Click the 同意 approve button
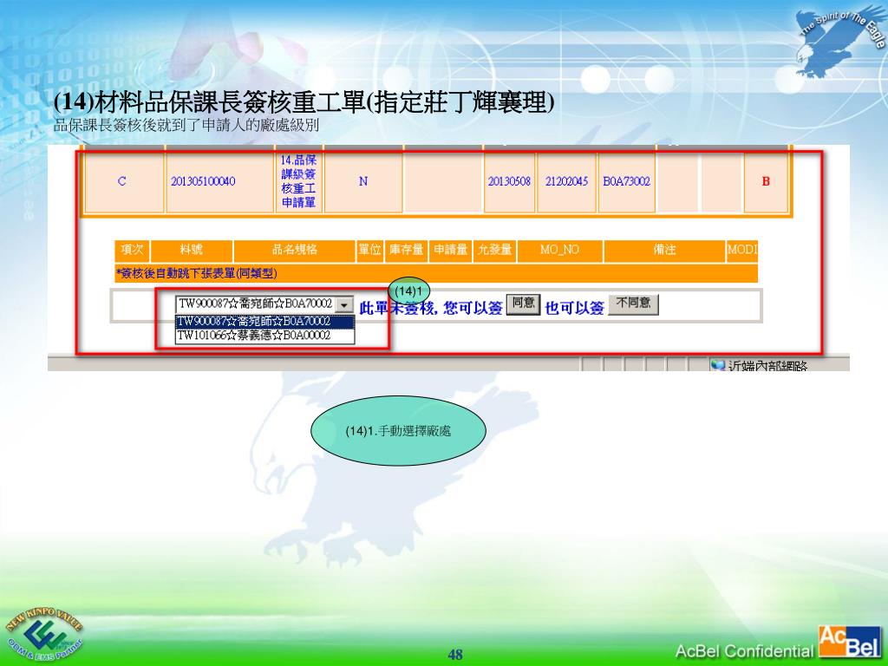Screen dimensions: 888x666 click(523, 304)
